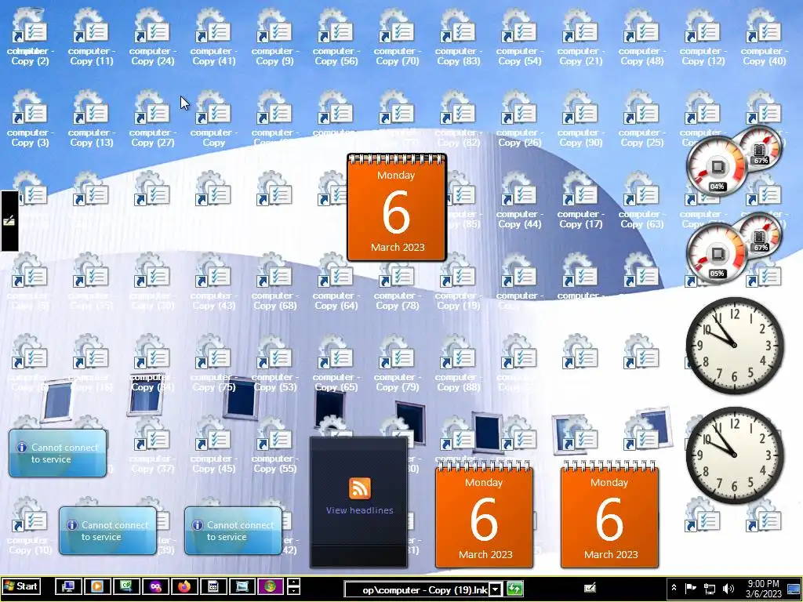Select the computer - Copy (88) shortcut
The width and height of the screenshot is (803, 602).
pyautogui.click(x=458, y=364)
